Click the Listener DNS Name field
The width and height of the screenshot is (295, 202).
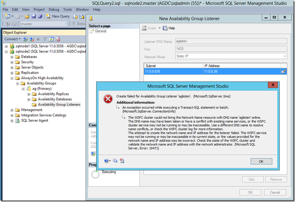pyautogui.click(x=231, y=41)
